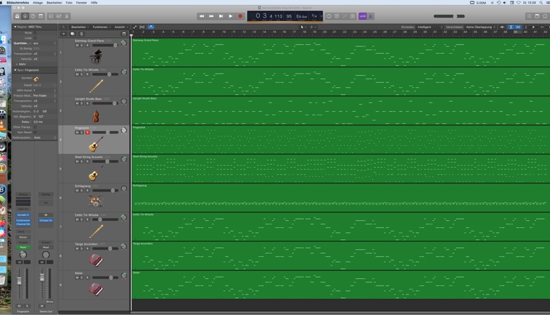Click the Kontakt 5 instrument slot
Viewport: 550px width, 315px height.
(x=23, y=215)
